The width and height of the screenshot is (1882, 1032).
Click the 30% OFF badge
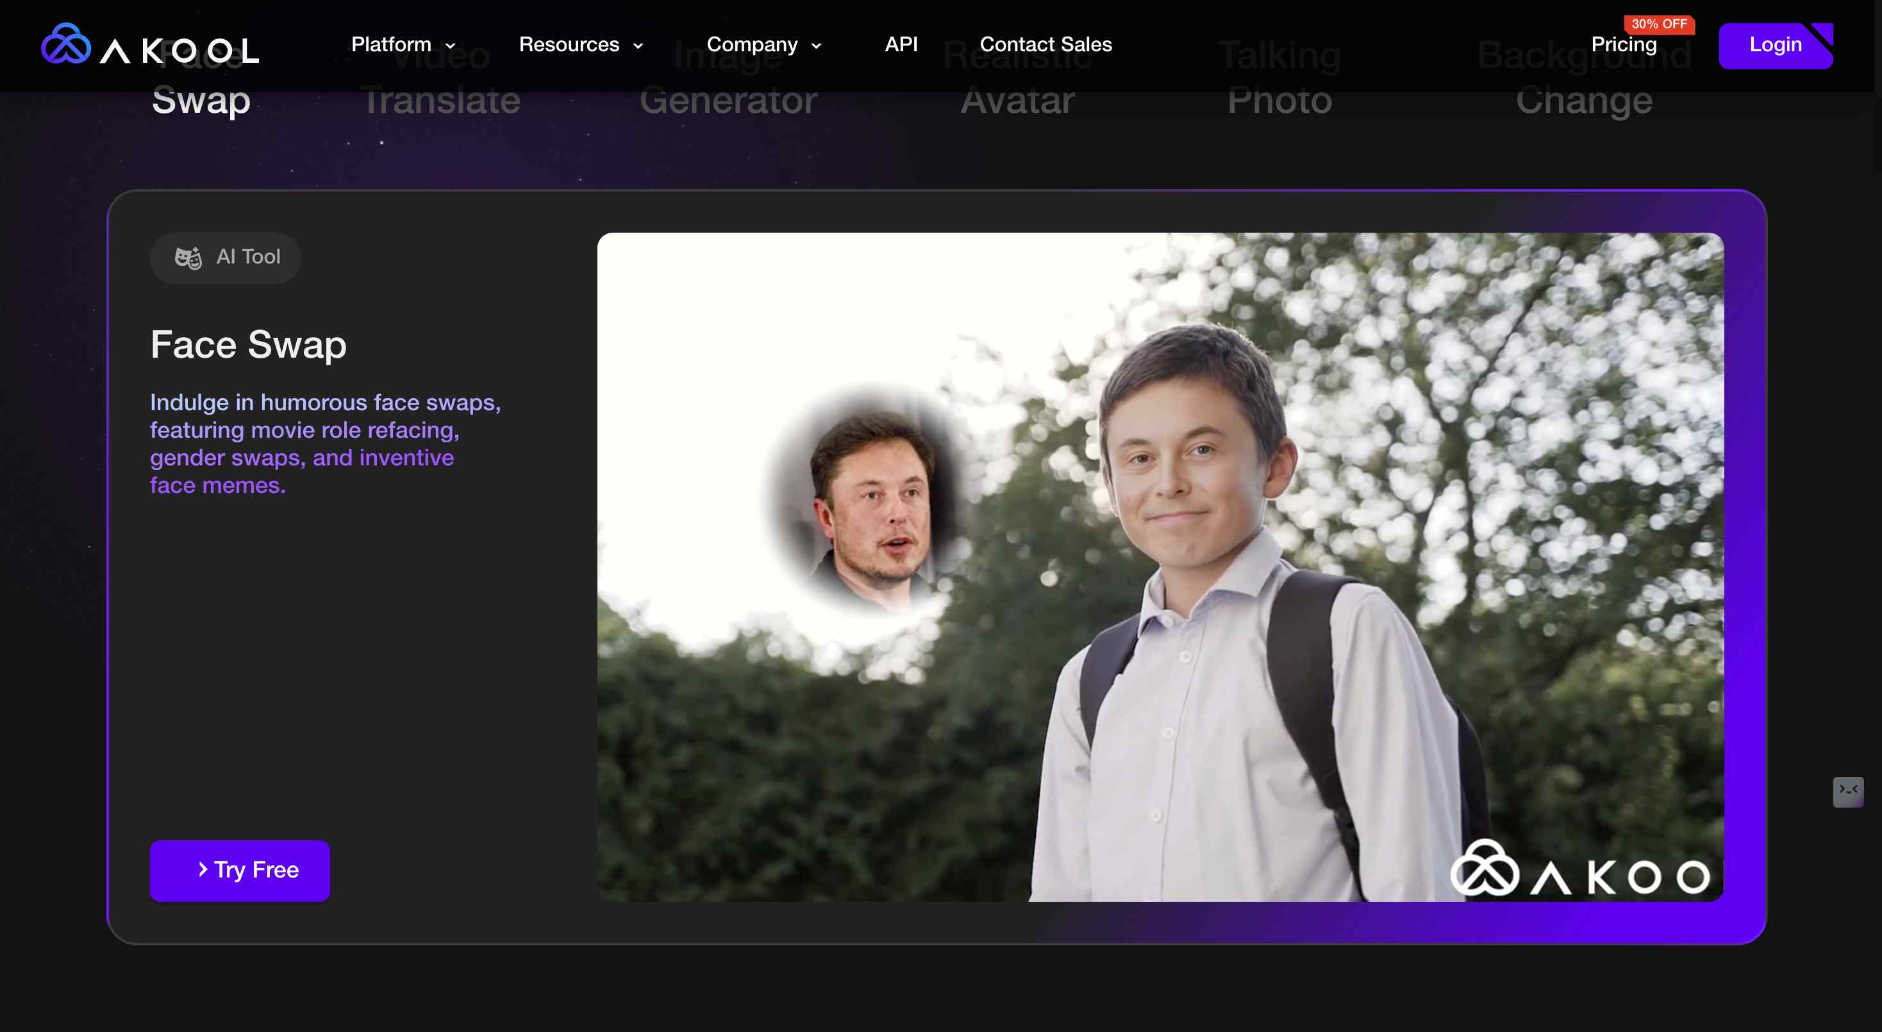pos(1658,24)
